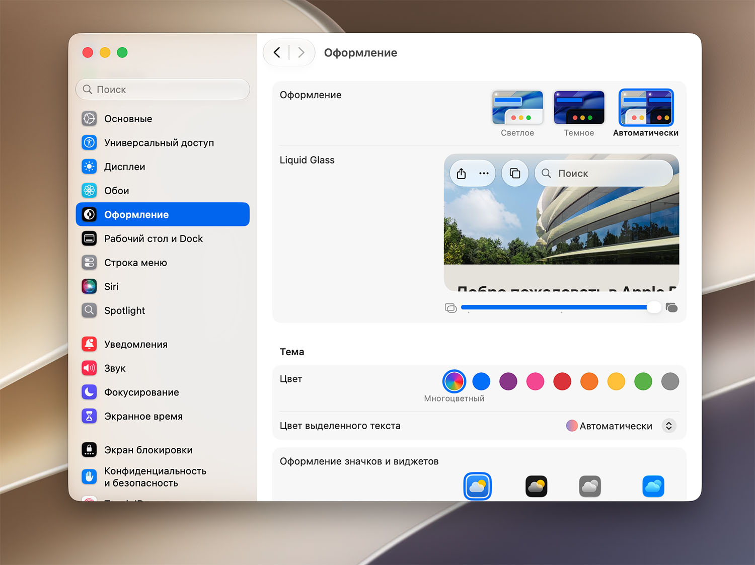The image size is (755, 565).
Task: Open Основные settings section
Action: 163,119
